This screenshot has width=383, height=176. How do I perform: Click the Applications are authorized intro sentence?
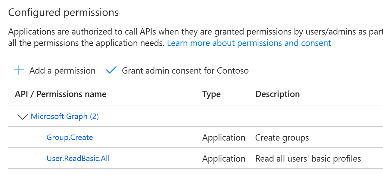coord(195,32)
